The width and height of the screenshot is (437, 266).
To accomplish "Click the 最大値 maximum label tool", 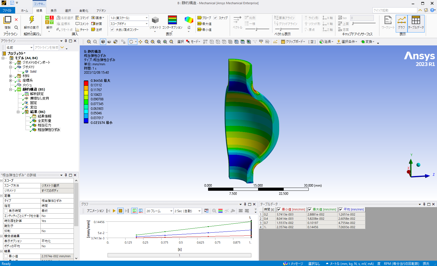I will coord(204,24).
